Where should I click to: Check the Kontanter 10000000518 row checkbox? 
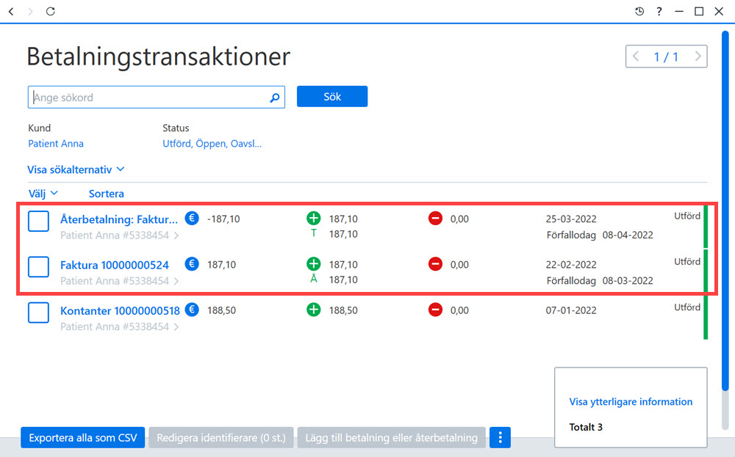click(38, 312)
